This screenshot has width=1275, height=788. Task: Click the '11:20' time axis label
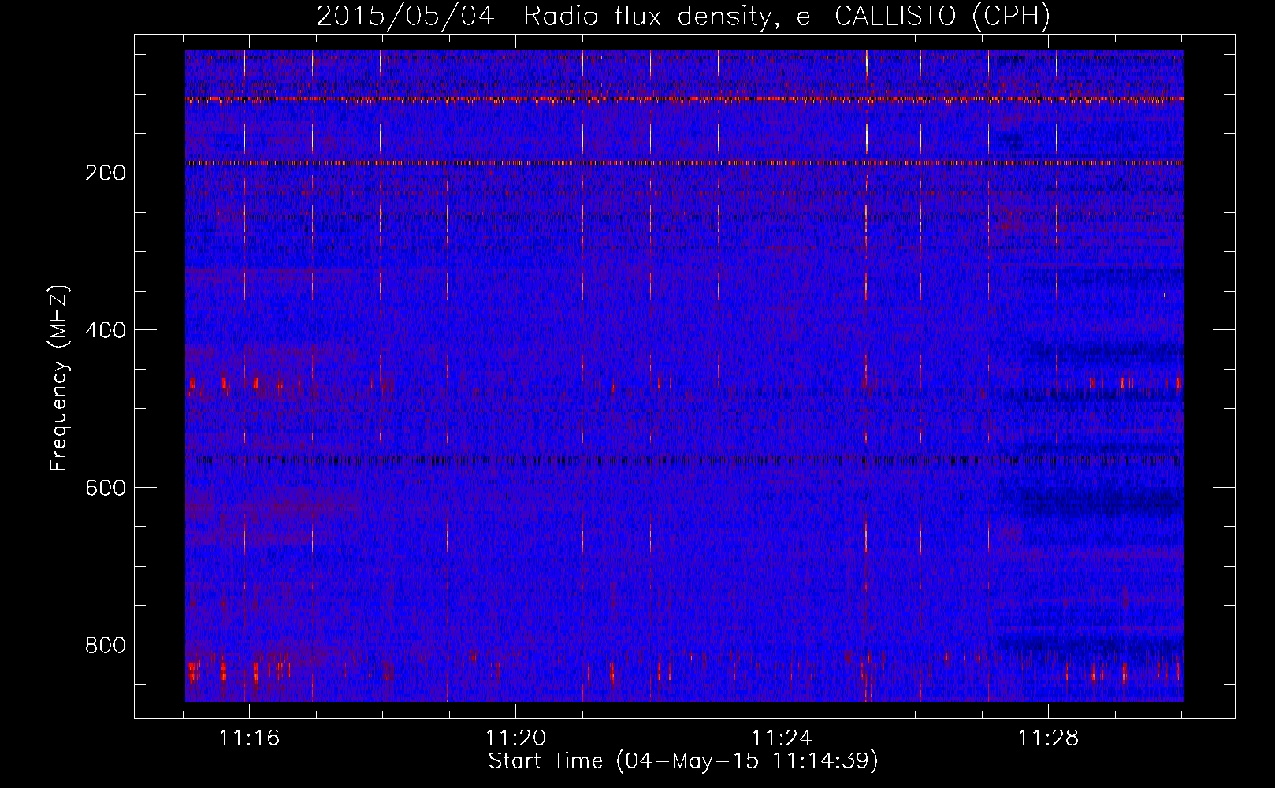pyautogui.click(x=515, y=738)
